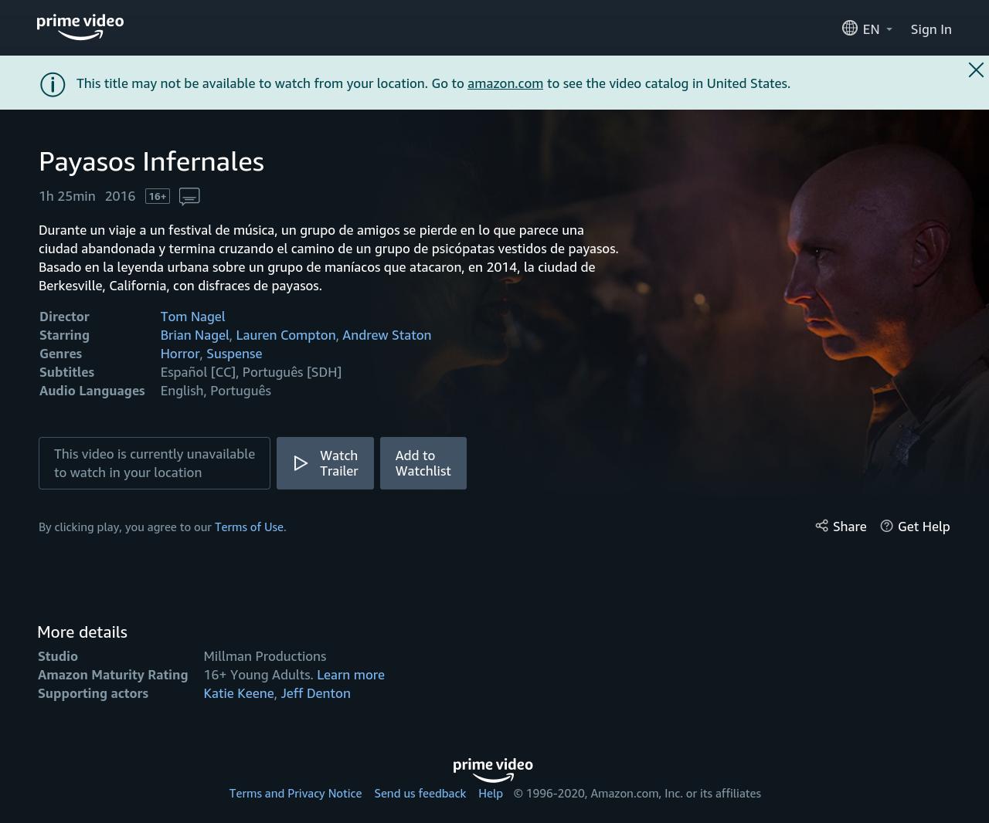This screenshot has width=989, height=823.
Task: Click Sign In in the header
Action: coord(930,29)
